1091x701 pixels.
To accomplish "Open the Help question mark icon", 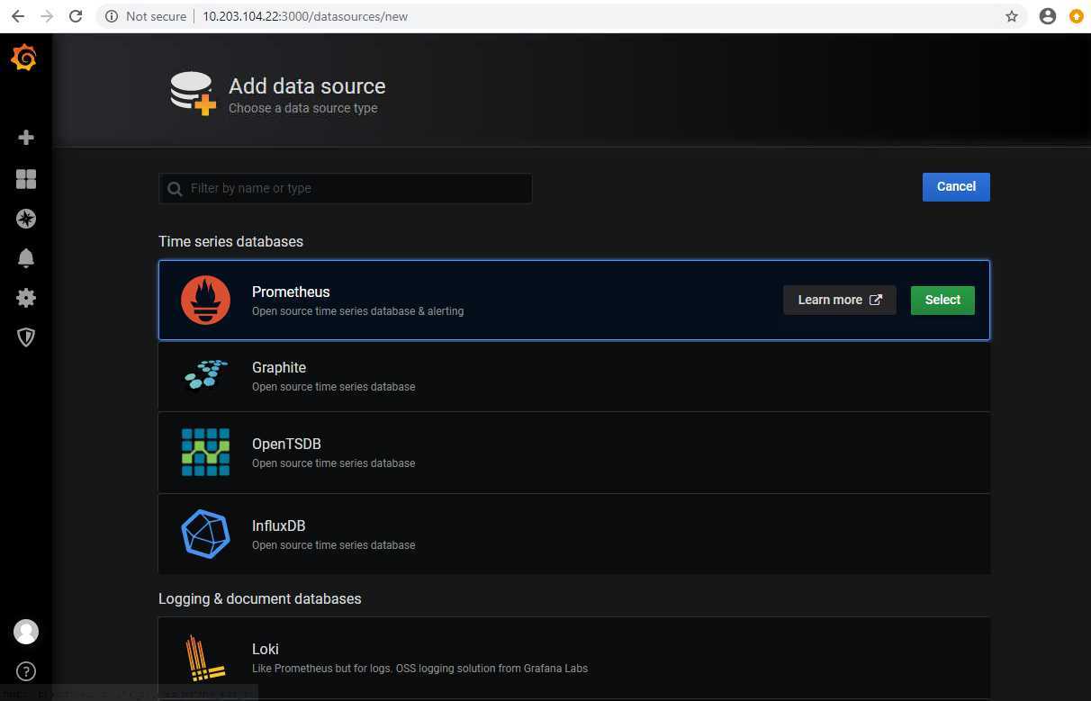I will point(26,671).
